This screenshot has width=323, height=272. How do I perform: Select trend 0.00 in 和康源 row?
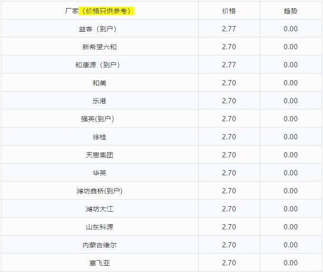click(290, 65)
